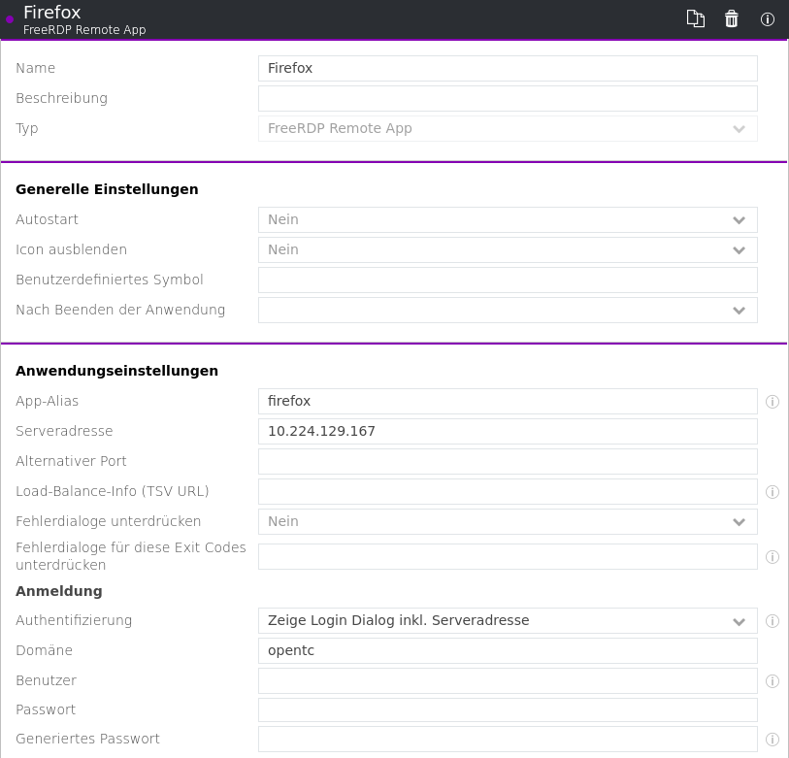Click the Domäne field containing opentc
This screenshot has width=789, height=758.
click(508, 651)
